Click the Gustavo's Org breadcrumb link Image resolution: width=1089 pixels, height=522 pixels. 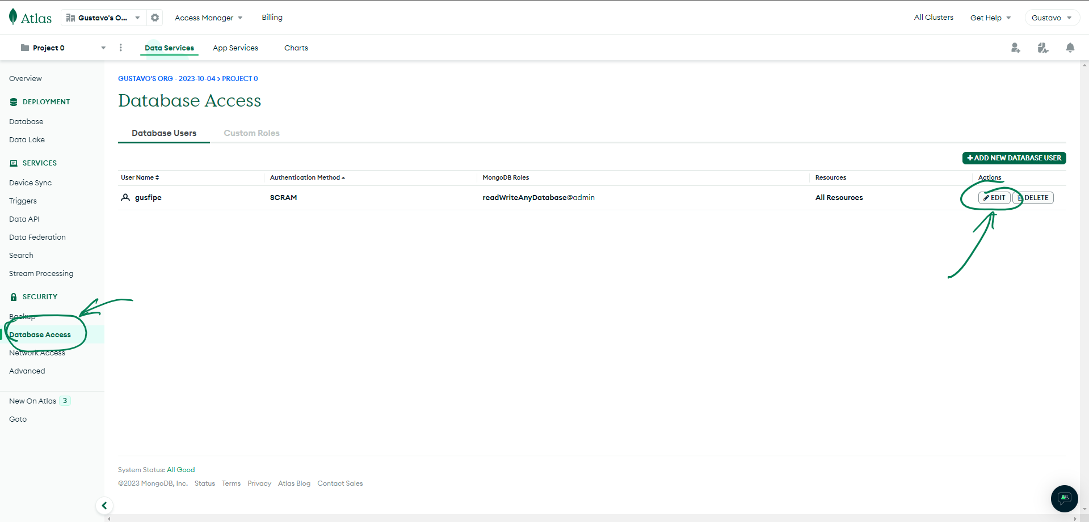pyautogui.click(x=166, y=79)
